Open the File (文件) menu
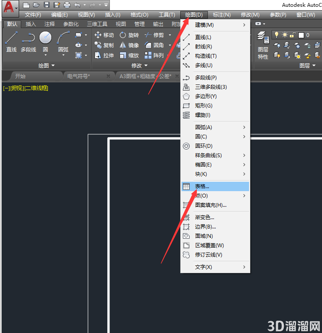The height and width of the screenshot is (333, 322). pyautogui.click(x=33, y=15)
